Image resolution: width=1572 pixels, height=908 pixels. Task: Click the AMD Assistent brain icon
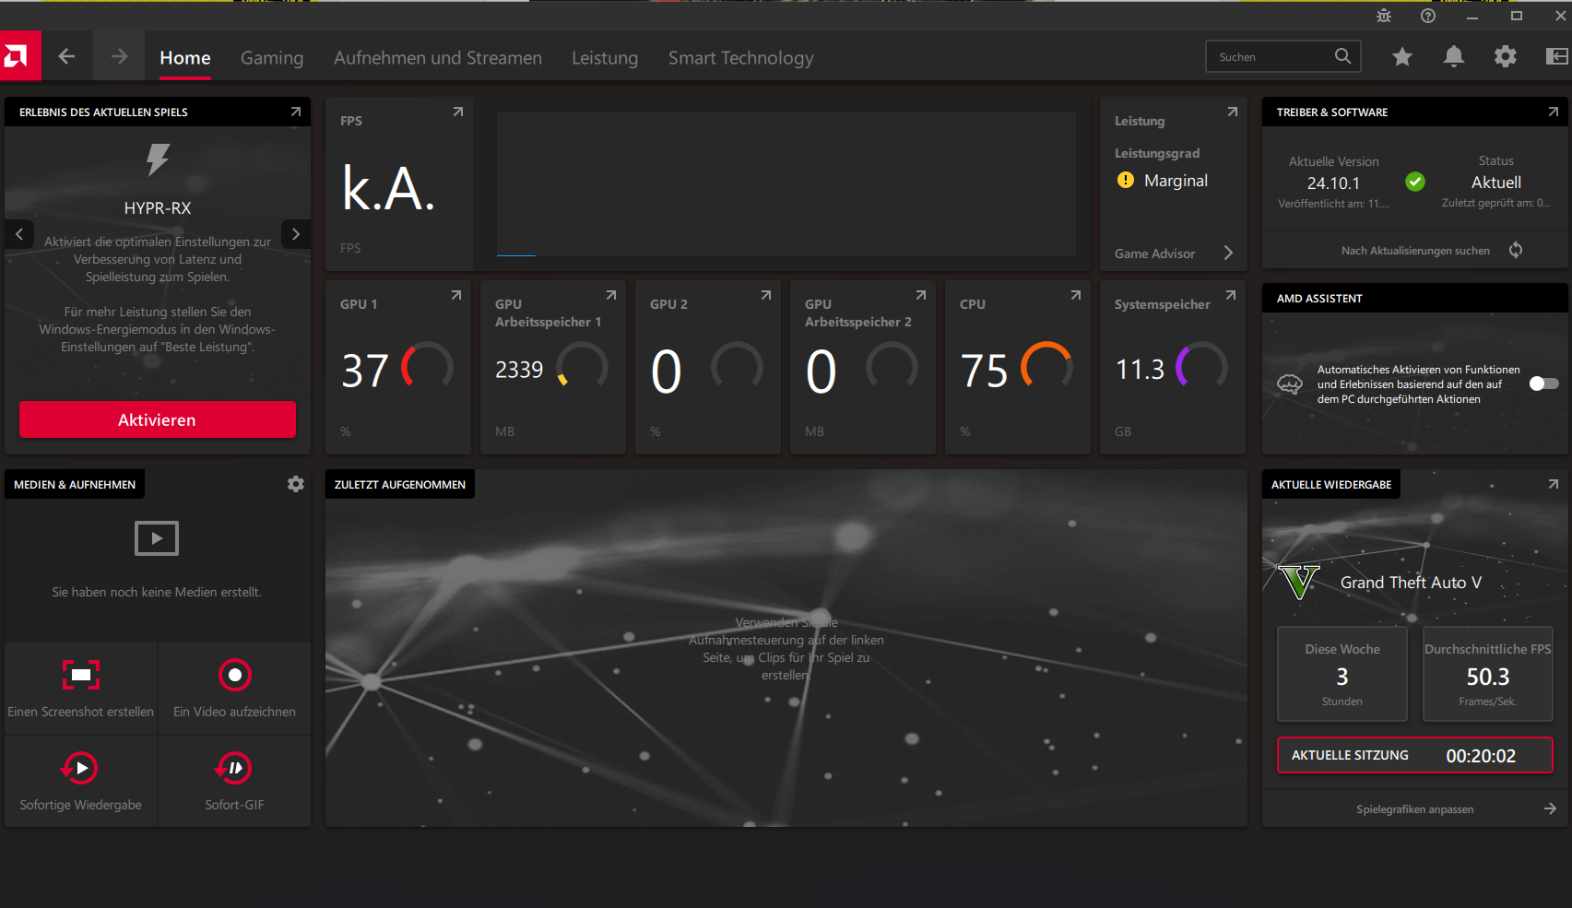click(1290, 384)
